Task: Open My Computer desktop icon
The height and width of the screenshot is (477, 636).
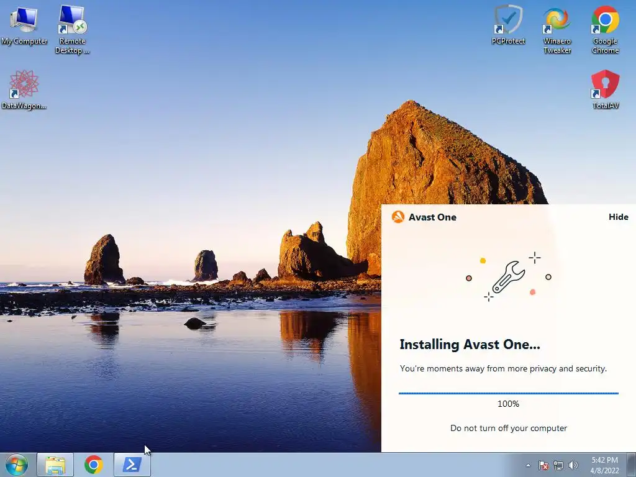Action: click(24, 25)
